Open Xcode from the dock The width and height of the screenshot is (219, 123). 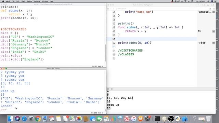185,119
